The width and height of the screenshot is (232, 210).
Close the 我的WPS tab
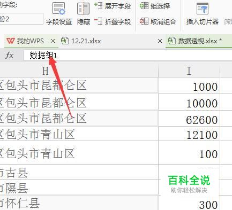coord(53,41)
